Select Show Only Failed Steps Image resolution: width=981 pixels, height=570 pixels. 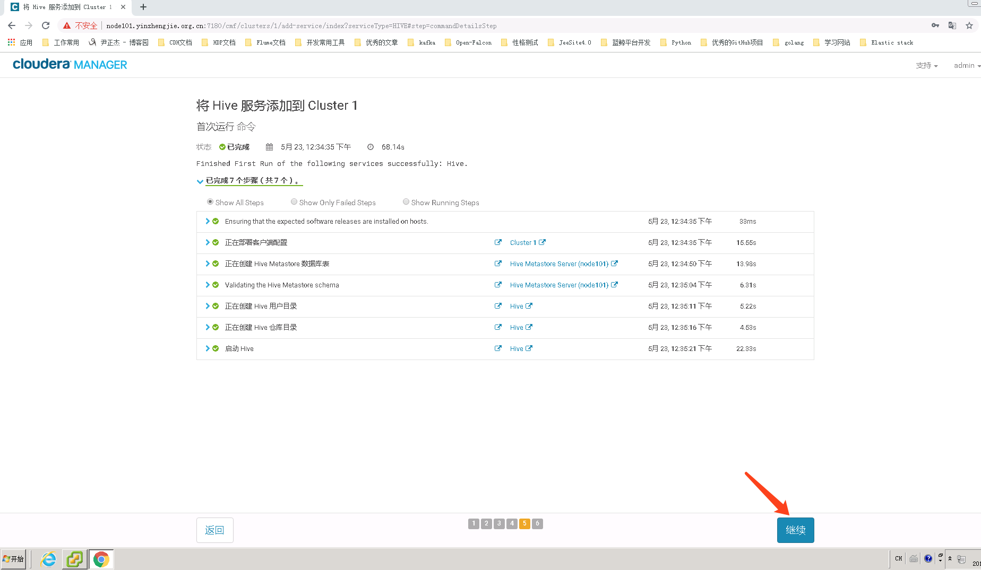click(x=294, y=201)
